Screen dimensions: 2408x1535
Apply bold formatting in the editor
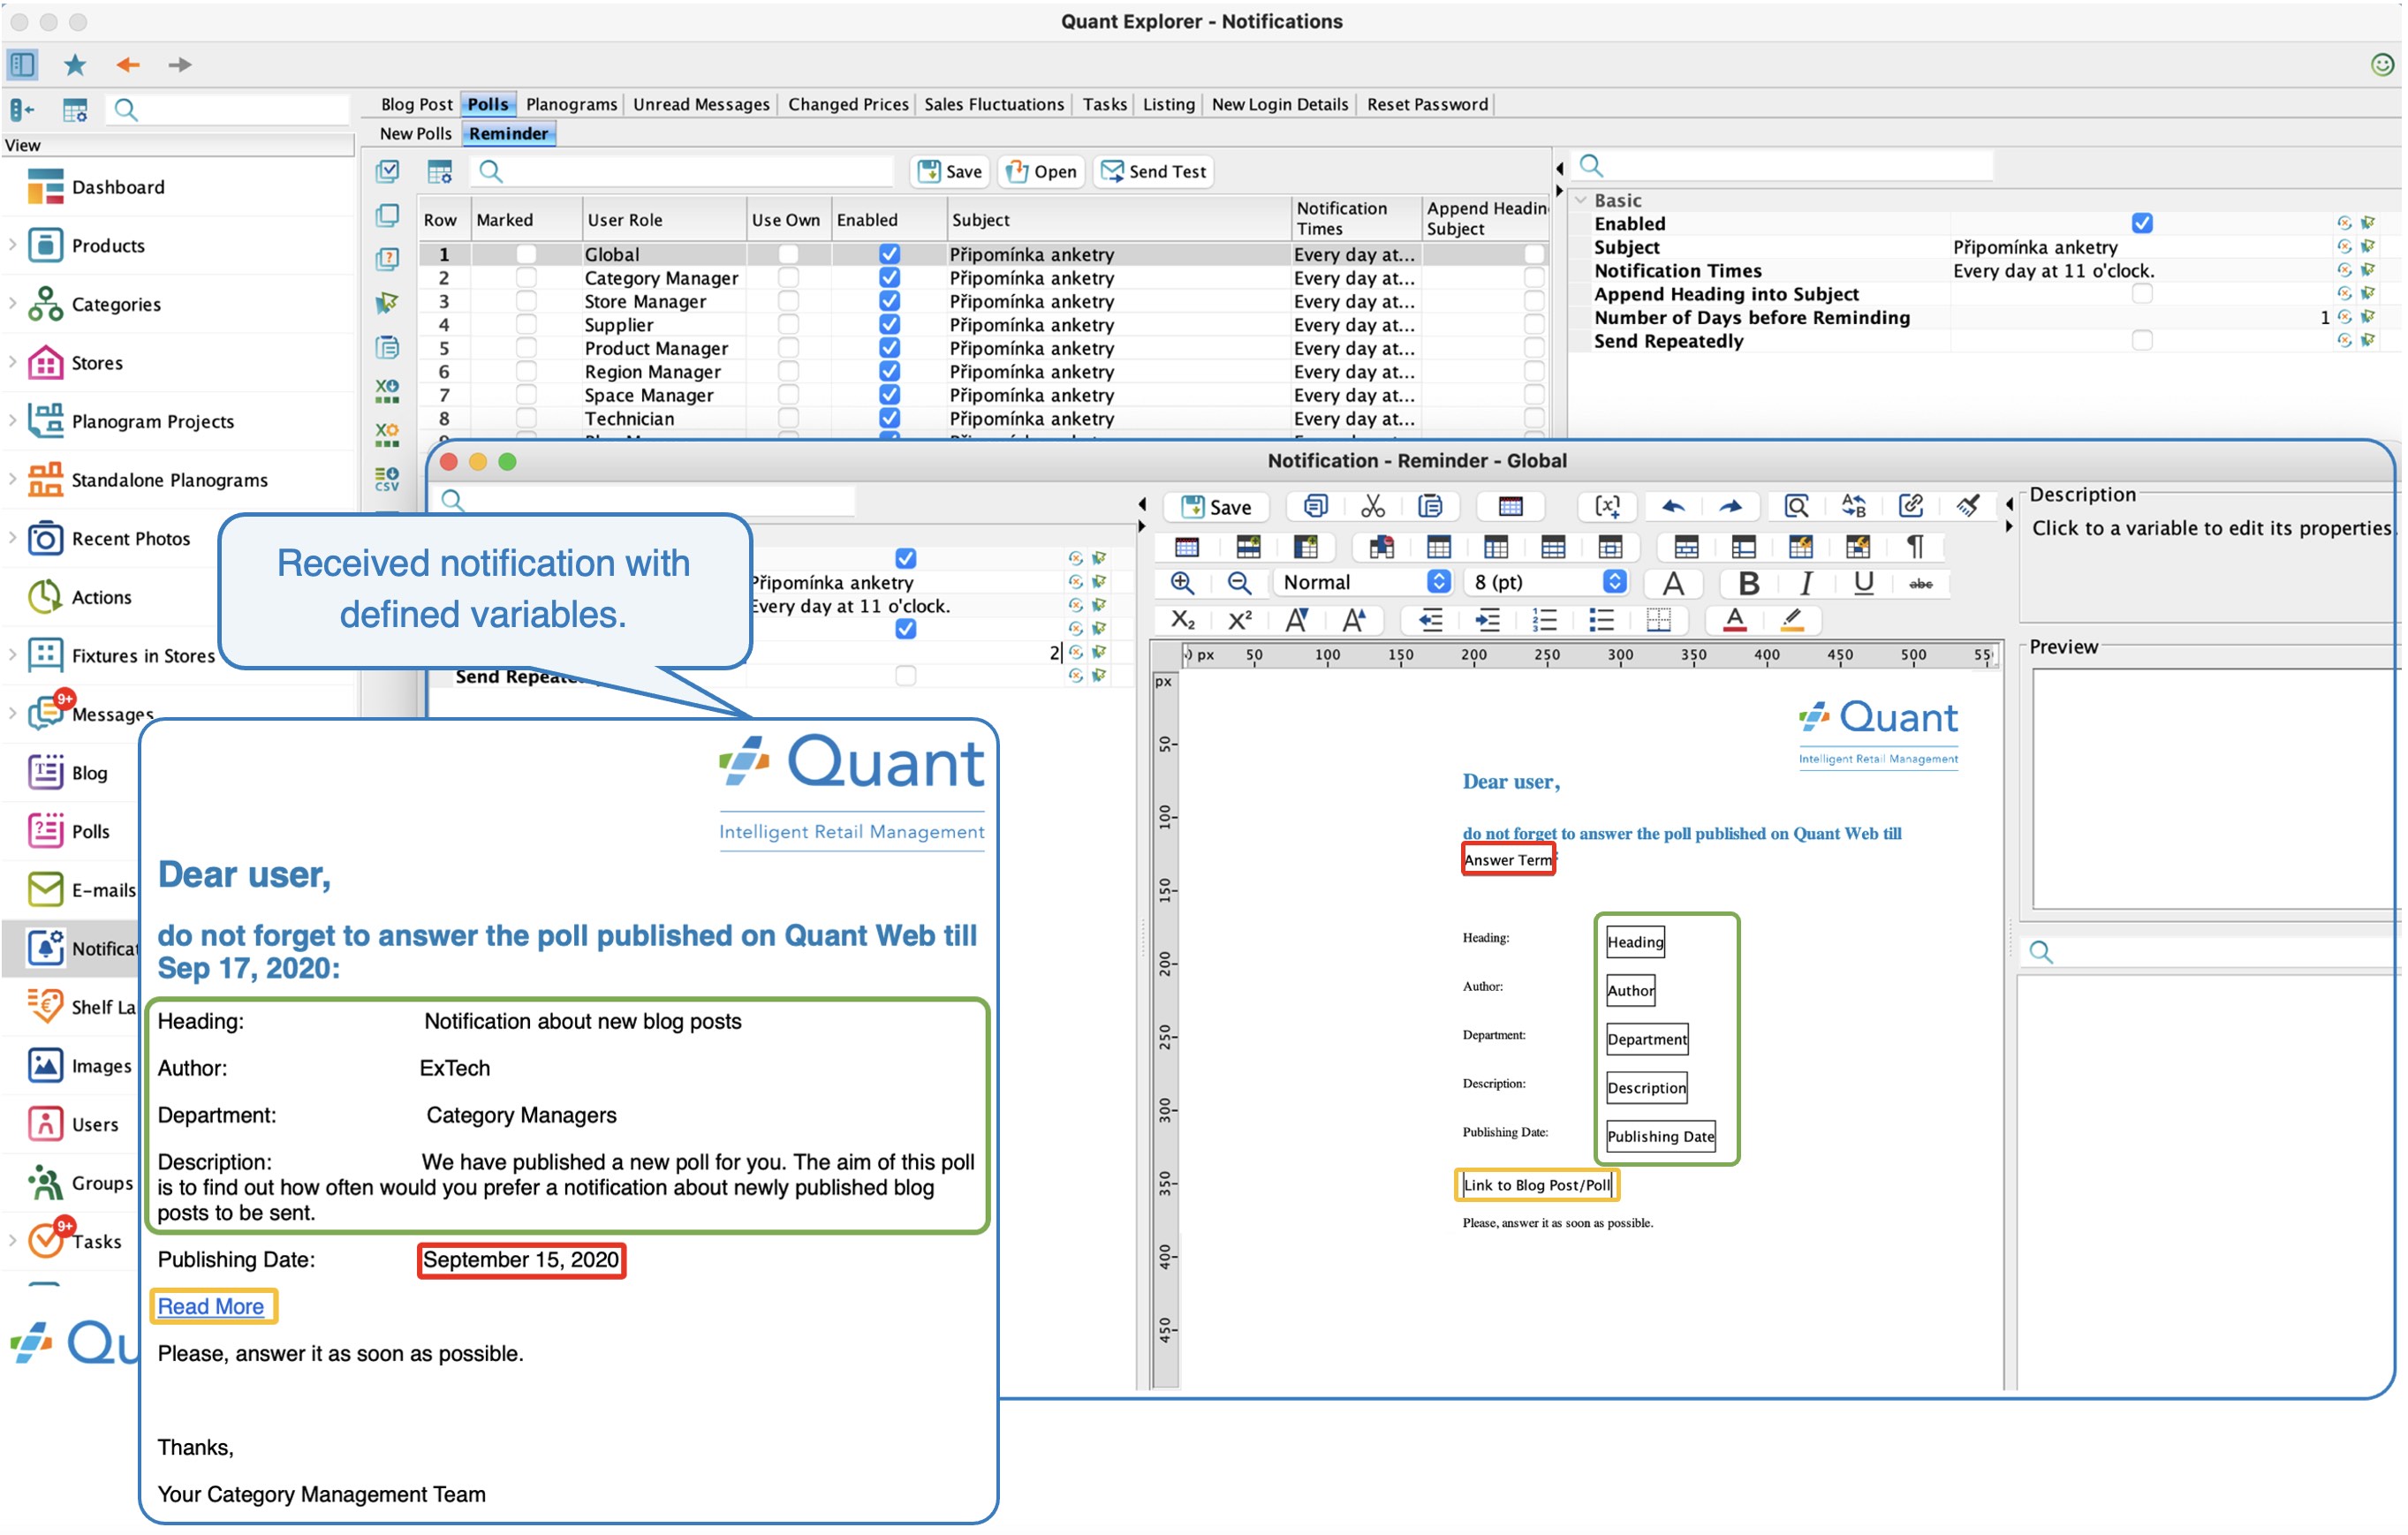point(1749,583)
